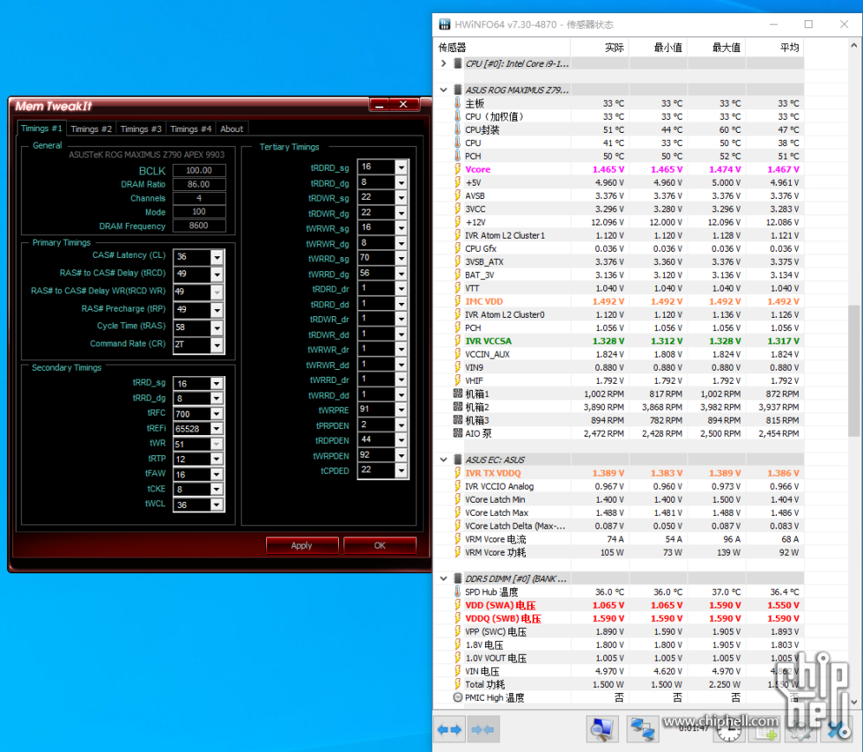Click the HWiNFO vertical scrollbar thumb
The width and height of the screenshot is (863, 752).
[853, 371]
